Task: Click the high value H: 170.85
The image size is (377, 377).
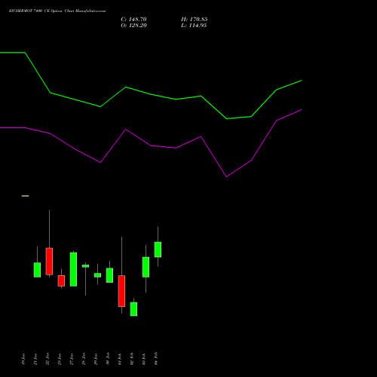Action: click(x=195, y=20)
